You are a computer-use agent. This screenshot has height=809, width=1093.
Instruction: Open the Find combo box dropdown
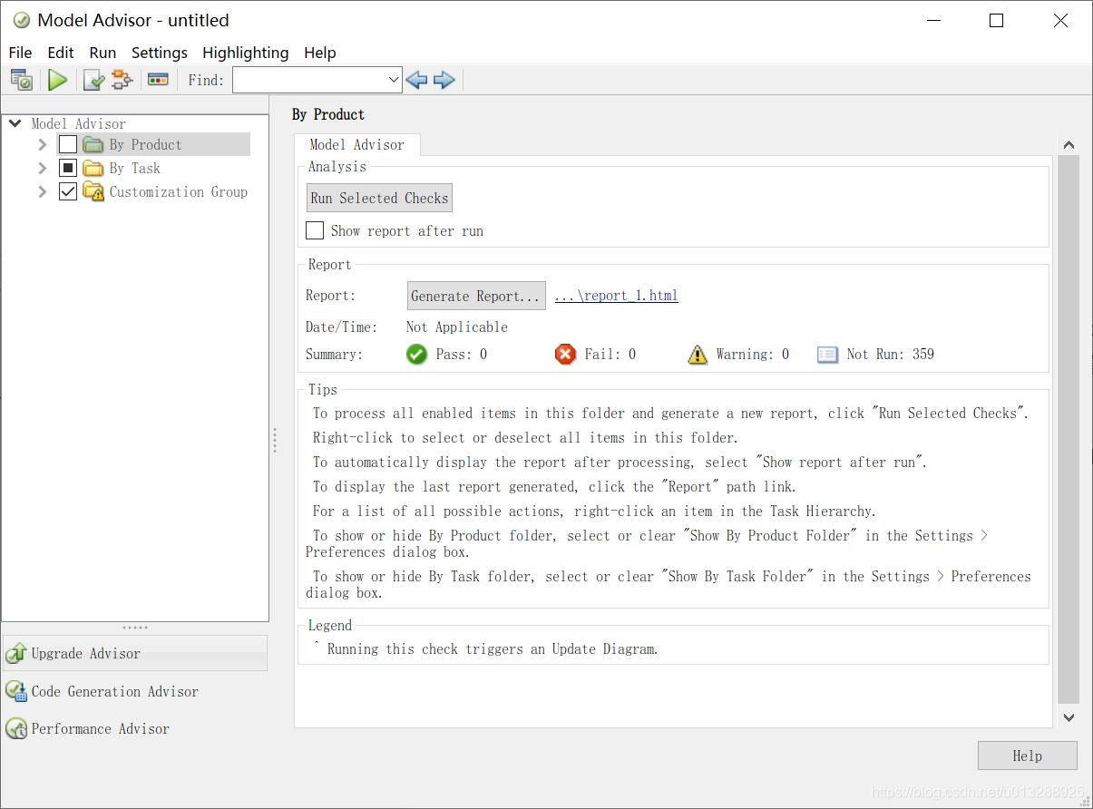point(394,80)
